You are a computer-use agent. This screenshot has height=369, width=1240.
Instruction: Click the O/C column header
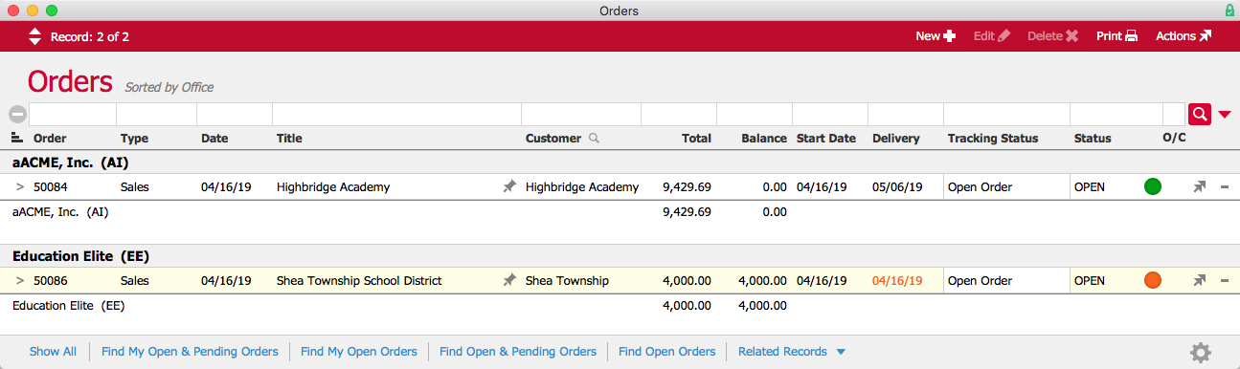(x=1174, y=139)
